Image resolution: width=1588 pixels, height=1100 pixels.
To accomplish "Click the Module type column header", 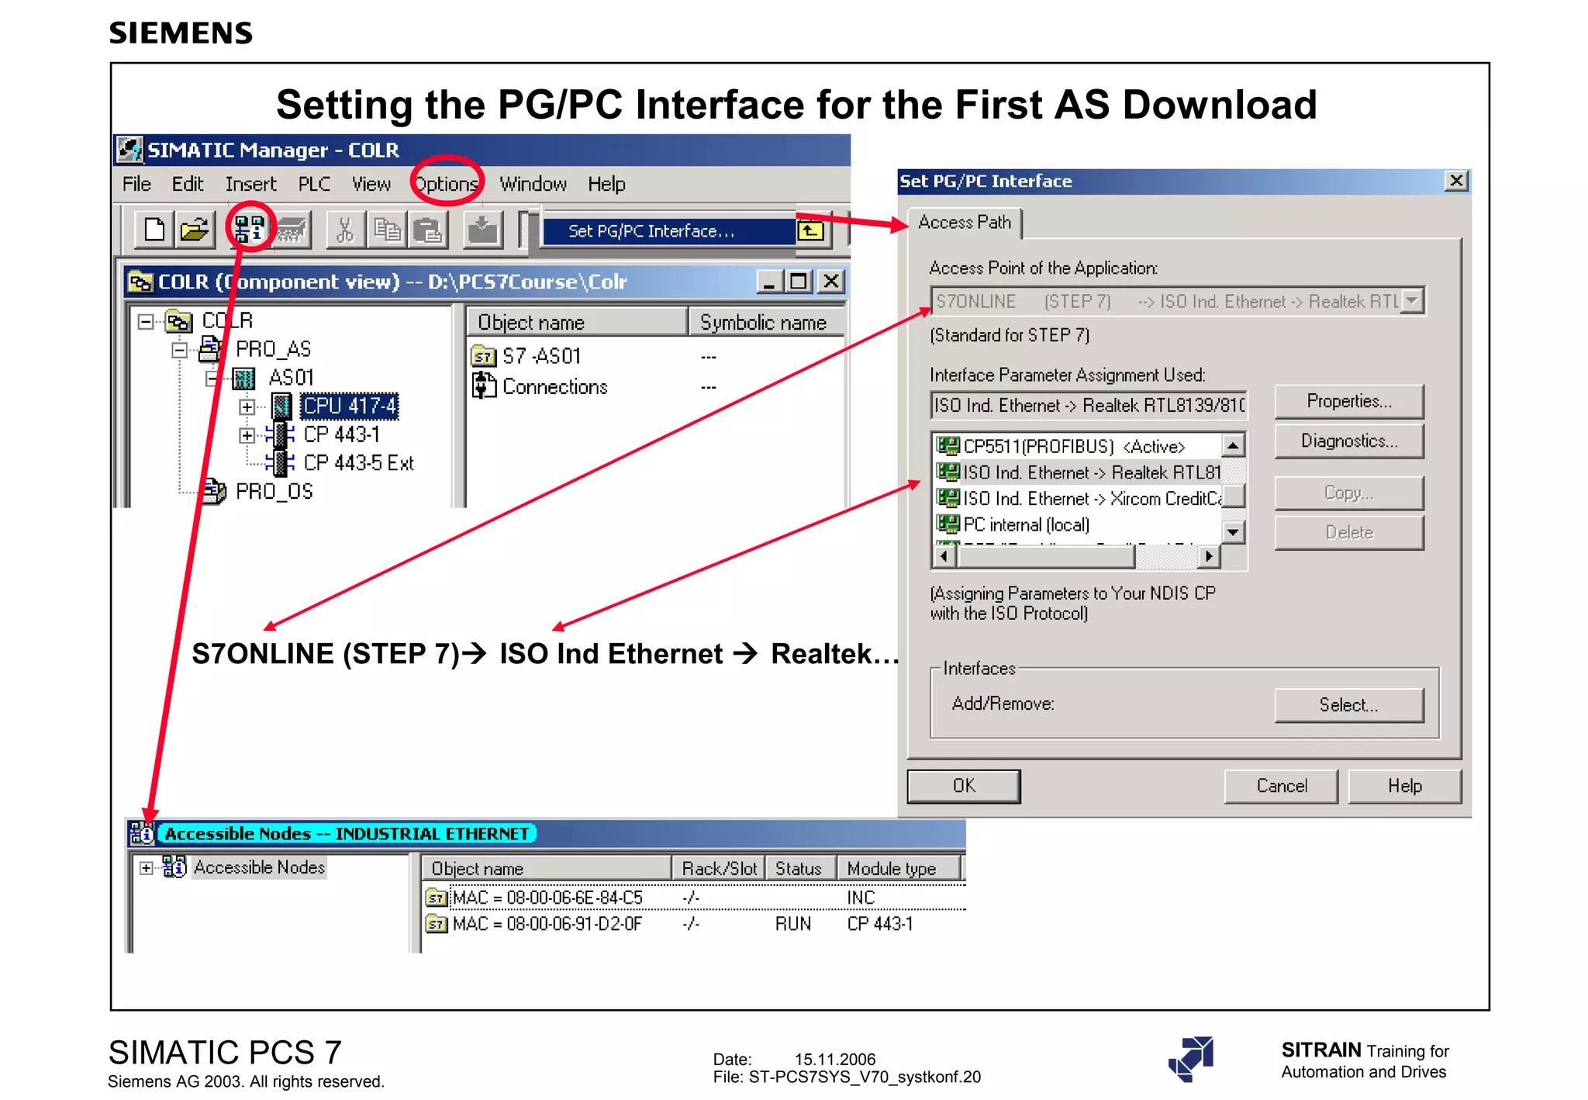I will 899,868.
